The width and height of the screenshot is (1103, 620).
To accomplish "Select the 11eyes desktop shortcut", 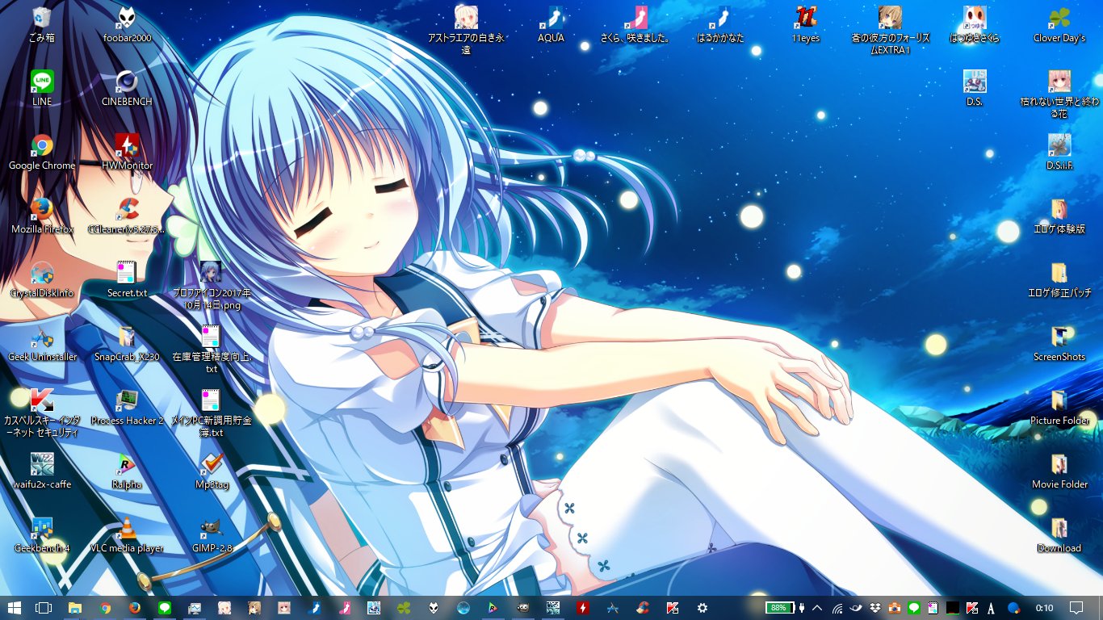I will coord(805,24).
